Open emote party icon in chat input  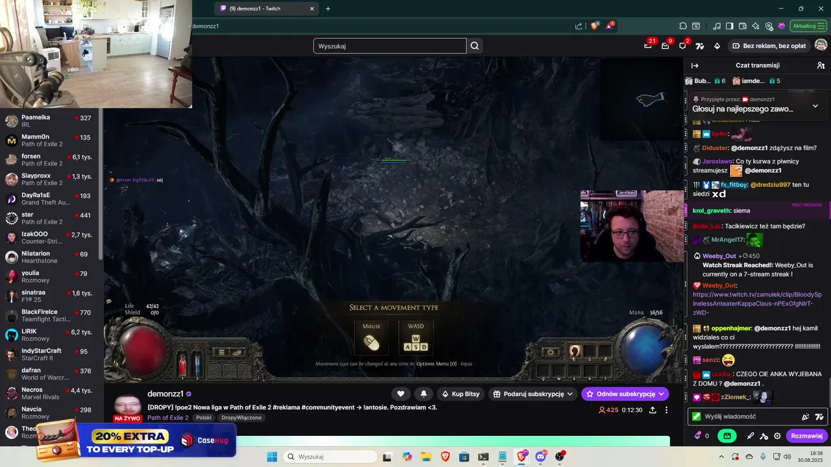806,416
